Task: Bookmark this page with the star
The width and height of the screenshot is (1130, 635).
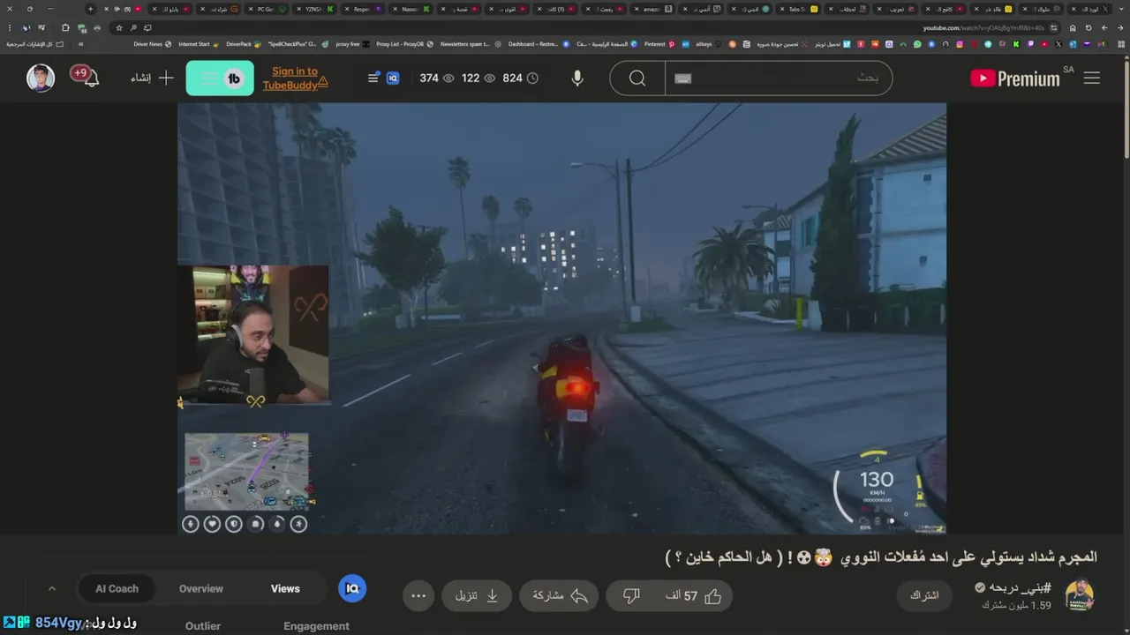Action: click(118, 28)
